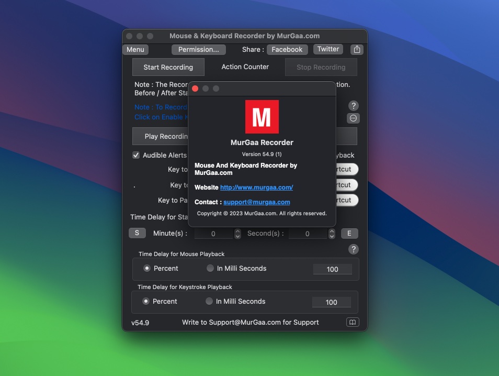Select Percent for keystroke playback delay
Image resolution: width=499 pixels, height=376 pixels.
coord(147,301)
